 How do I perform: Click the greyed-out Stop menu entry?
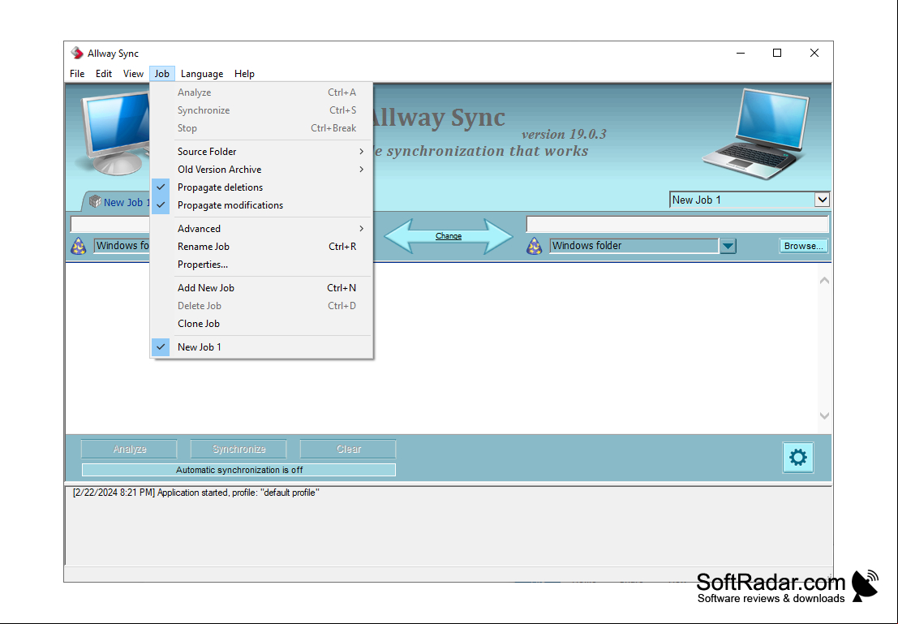[262, 128]
